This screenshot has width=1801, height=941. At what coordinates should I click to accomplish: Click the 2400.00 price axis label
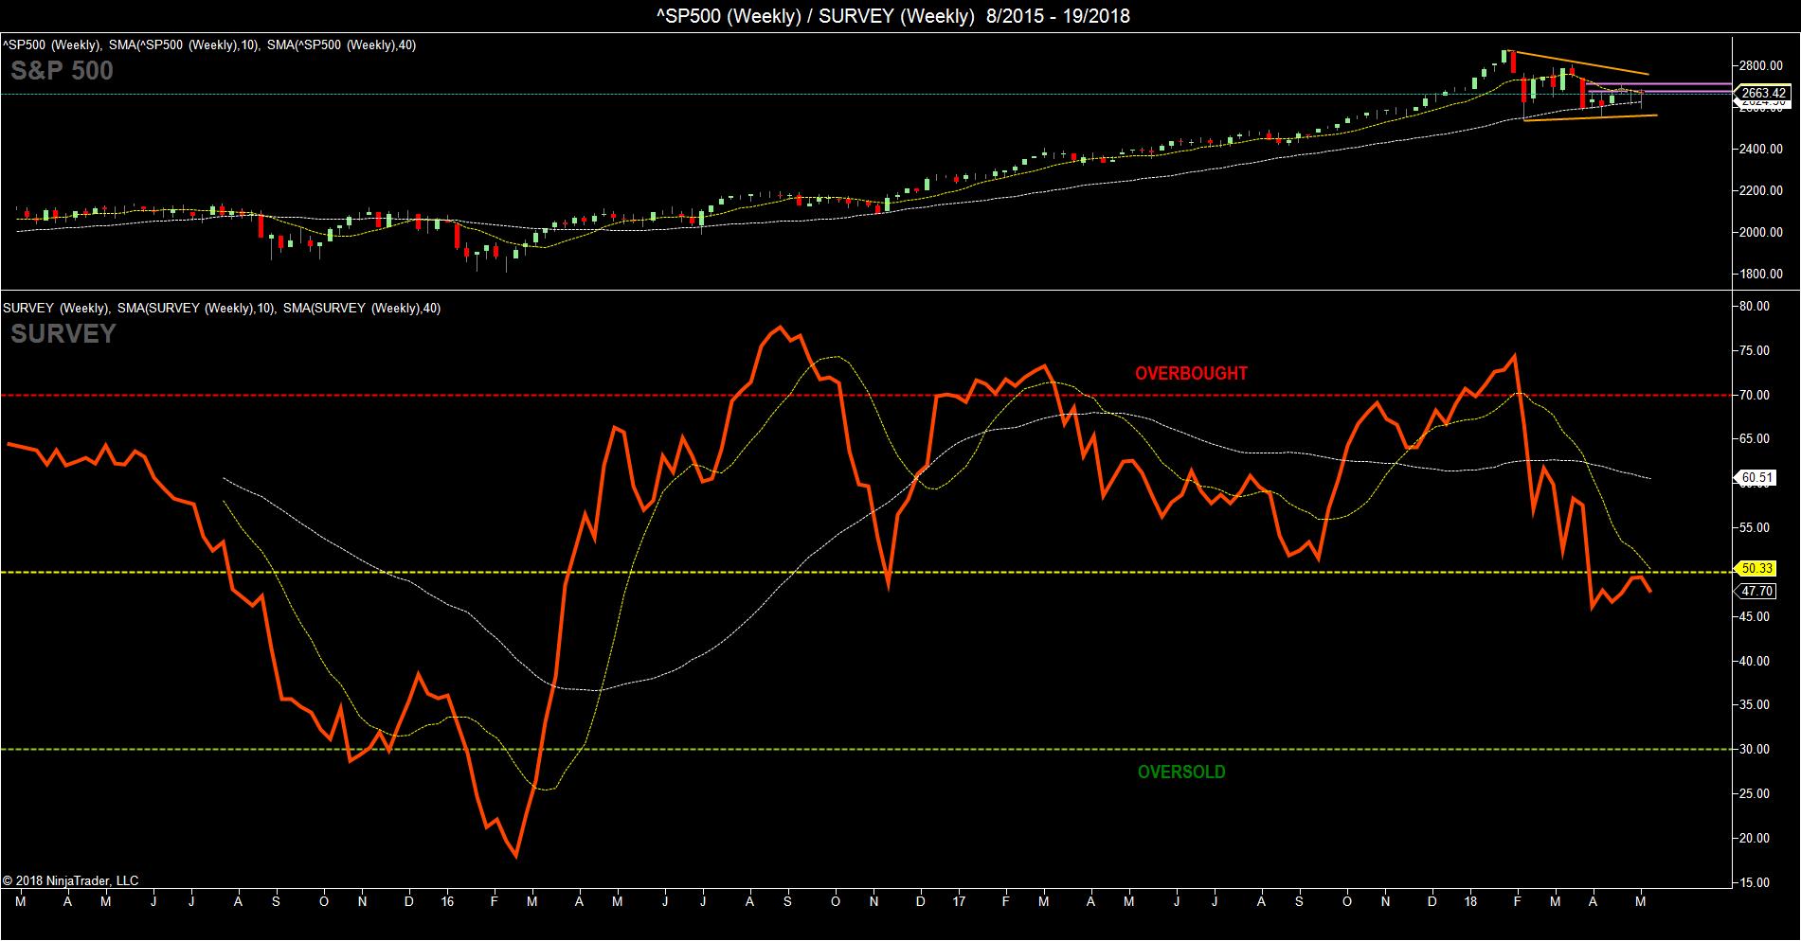pyautogui.click(x=1763, y=150)
